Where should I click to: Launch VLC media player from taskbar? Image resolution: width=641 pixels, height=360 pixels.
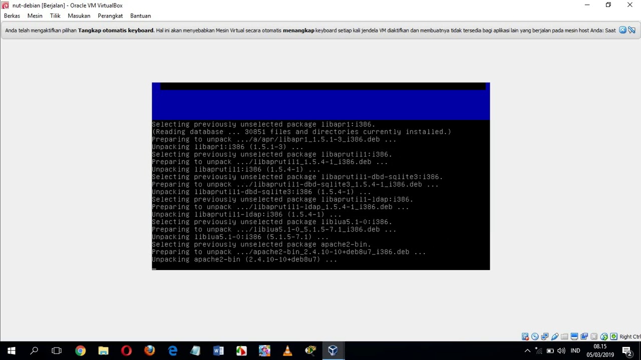tap(287, 350)
